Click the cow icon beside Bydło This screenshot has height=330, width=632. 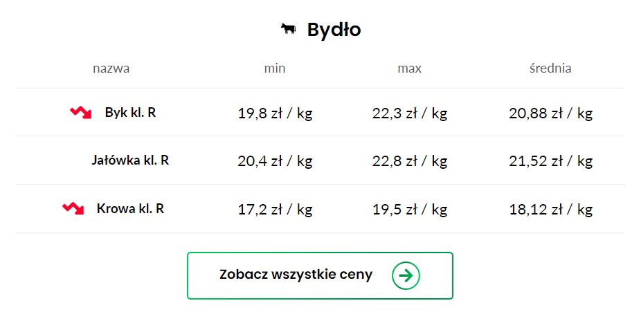(x=288, y=29)
